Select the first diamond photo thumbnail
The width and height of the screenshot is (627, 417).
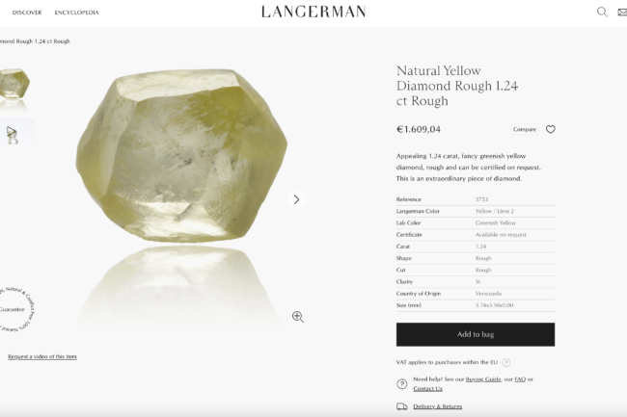[x=14, y=83]
